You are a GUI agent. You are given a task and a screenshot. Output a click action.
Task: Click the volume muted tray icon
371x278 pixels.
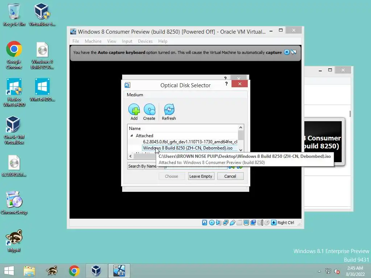[x=337, y=271]
